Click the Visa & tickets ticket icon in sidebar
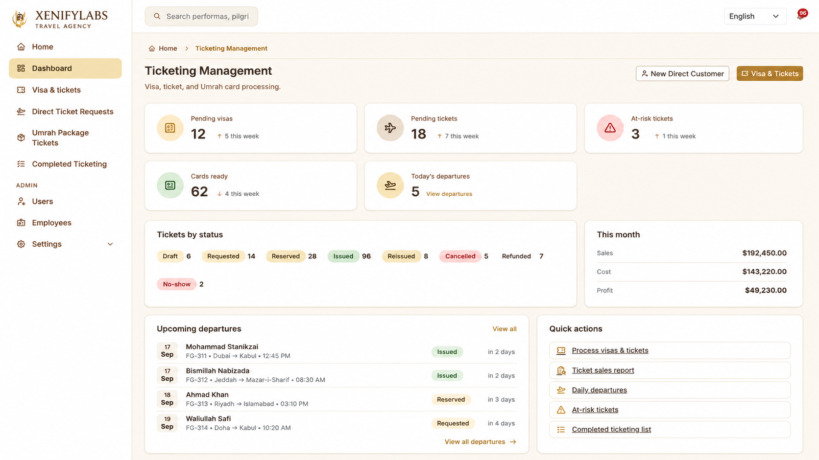 tap(21, 90)
